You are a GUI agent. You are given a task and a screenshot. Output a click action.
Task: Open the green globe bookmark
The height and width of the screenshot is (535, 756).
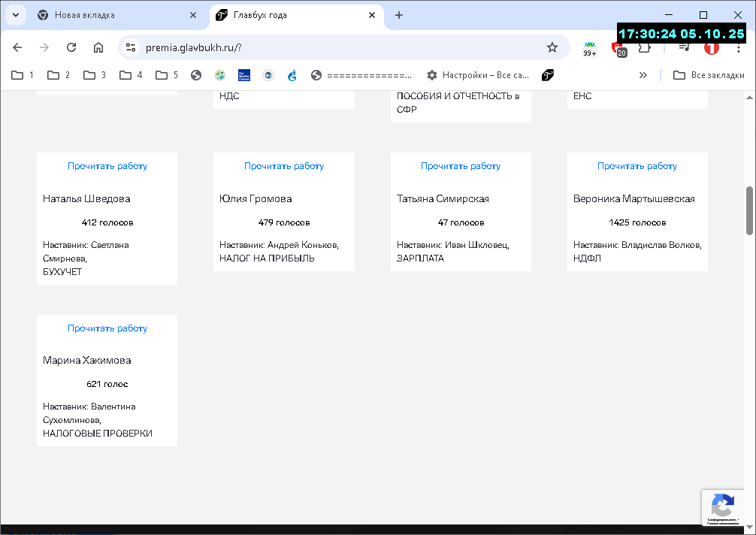click(220, 75)
